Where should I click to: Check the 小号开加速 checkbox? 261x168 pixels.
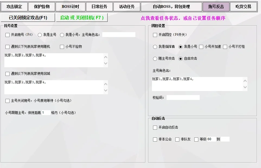[x=201, y=47]
